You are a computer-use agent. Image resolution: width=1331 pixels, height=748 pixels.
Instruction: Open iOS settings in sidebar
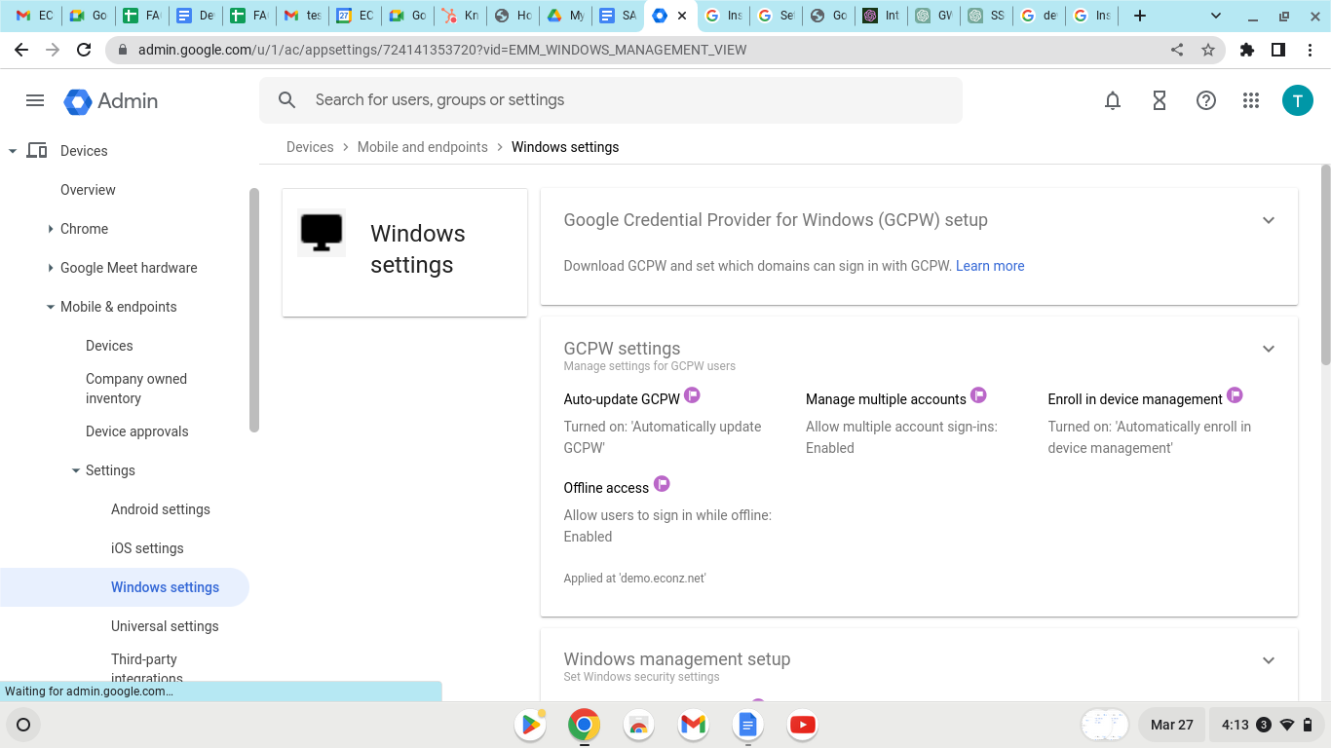coord(147,548)
